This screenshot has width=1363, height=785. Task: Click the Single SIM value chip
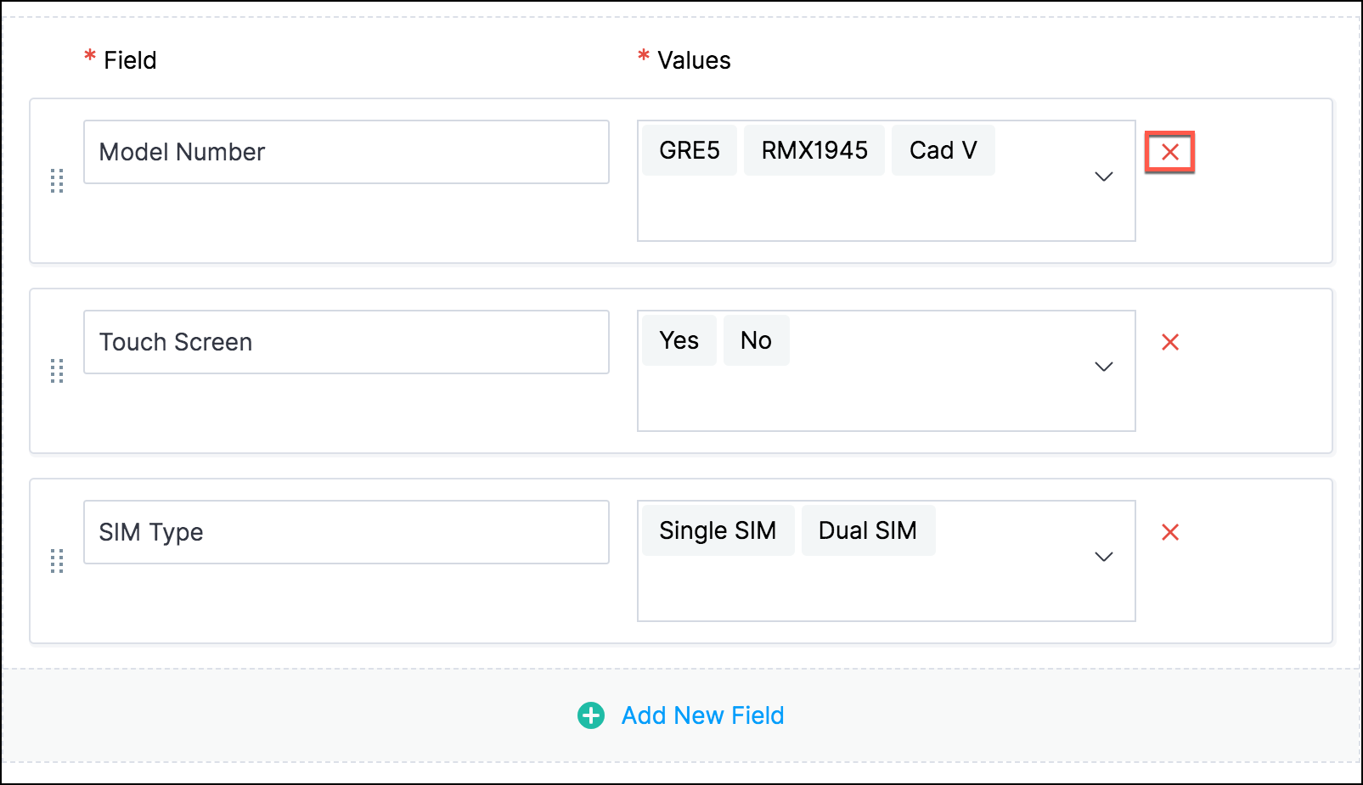pos(718,530)
